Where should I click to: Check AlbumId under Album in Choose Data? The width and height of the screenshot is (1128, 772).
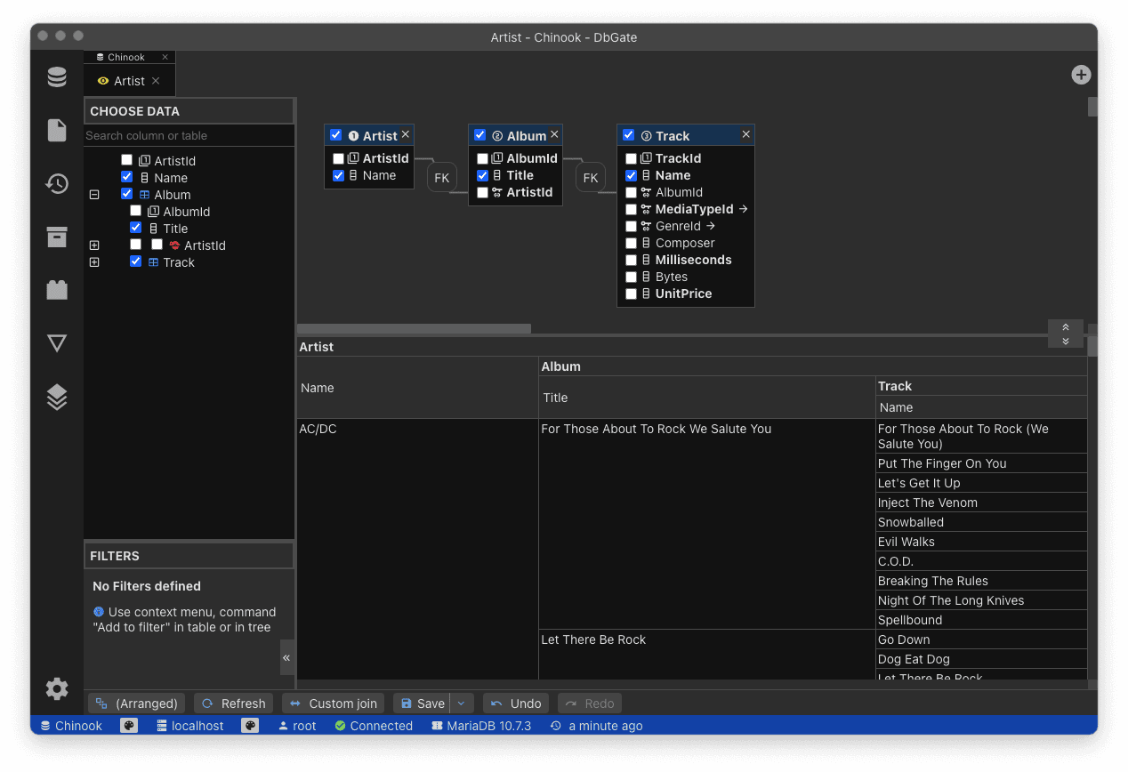click(136, 211)
